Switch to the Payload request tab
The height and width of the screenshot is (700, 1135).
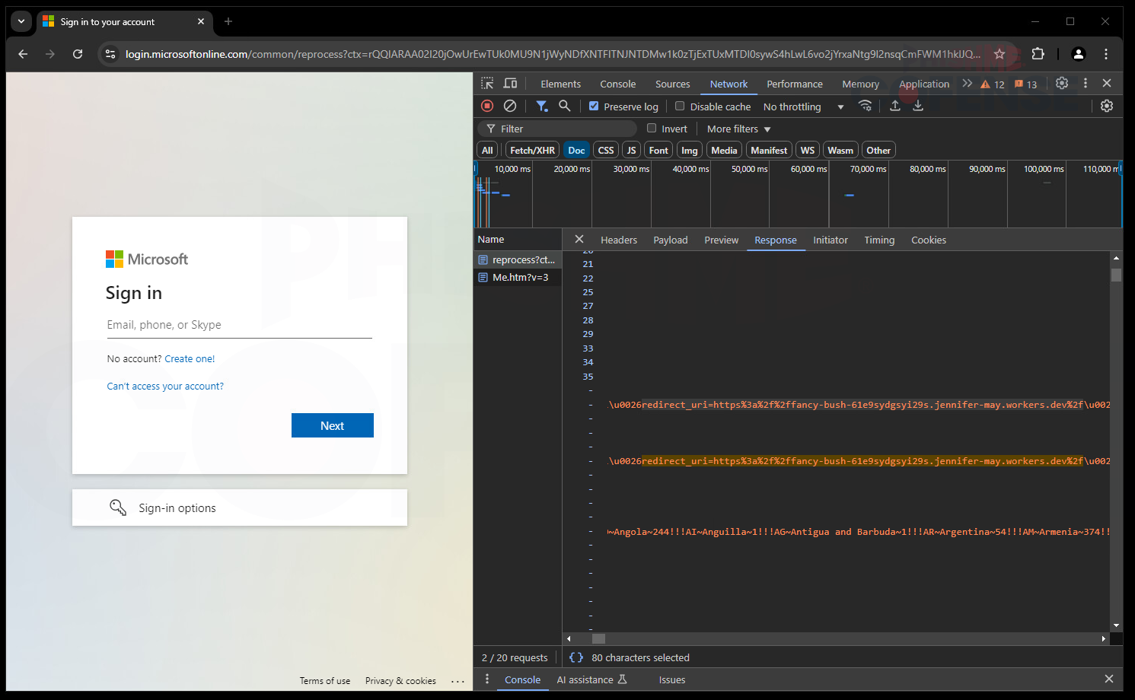[670, 240]
